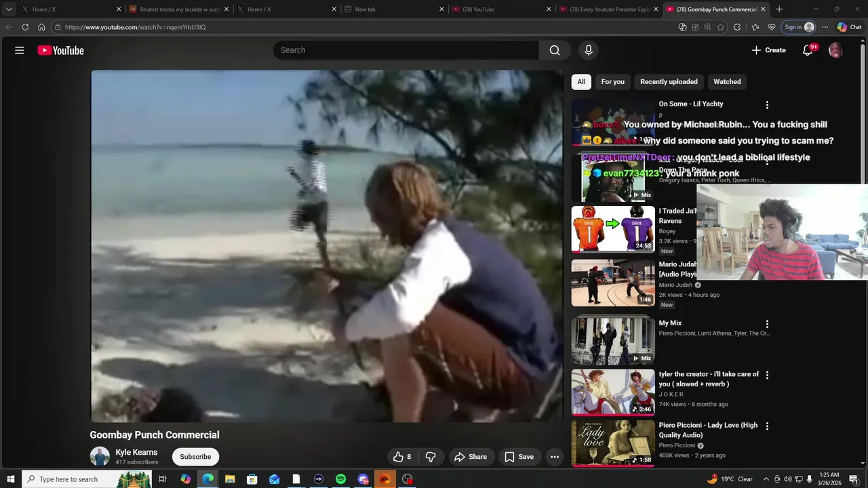Open the Mario Judah video thumbnail
The image size is (868, 488).
[x=613, y=283]
